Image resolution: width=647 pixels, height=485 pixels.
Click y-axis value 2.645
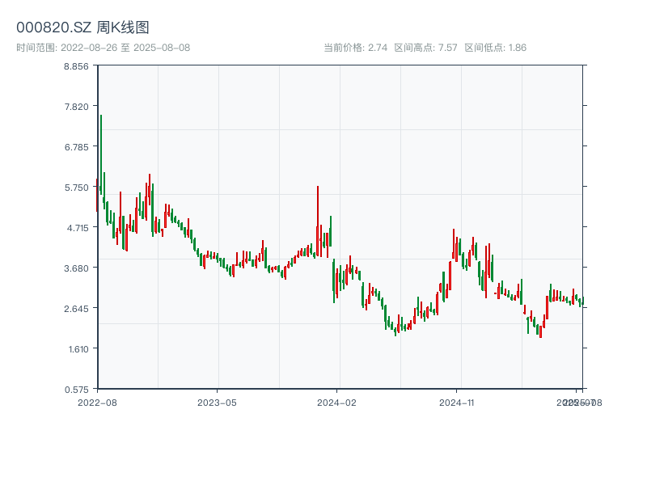[76, 309]
